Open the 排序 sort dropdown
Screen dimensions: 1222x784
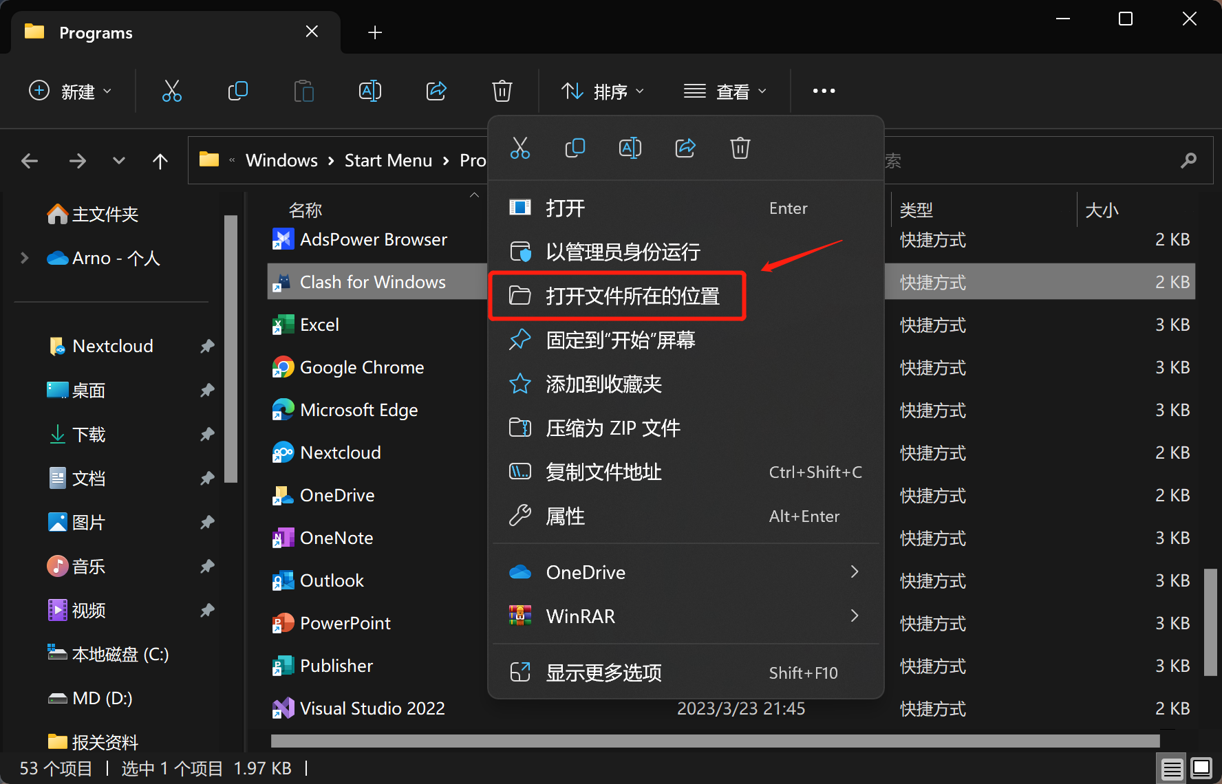click(x=603, y=91)
